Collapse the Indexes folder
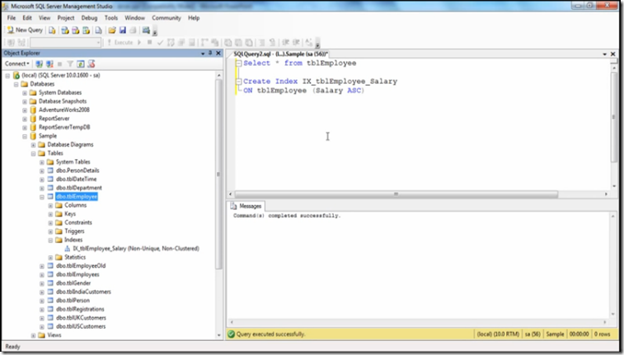Viewport: 624px width, 355px height. [x=50, y=241]
